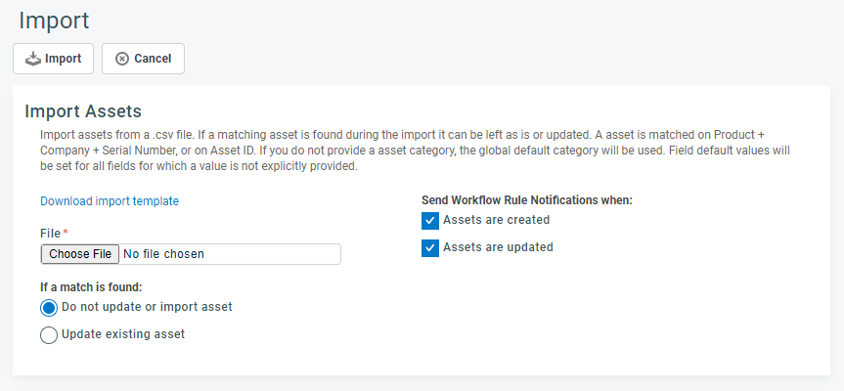Click the Choose File button
844x391 pixels.
click(x=80, y=254)
